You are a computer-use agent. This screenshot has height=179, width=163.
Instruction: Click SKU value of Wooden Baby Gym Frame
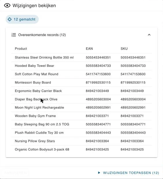pos(132,116)
